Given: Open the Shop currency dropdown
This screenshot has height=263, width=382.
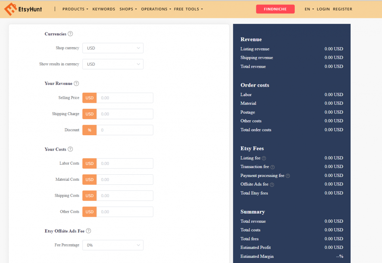Looking at the screenshot, I should tap(113, 48).
